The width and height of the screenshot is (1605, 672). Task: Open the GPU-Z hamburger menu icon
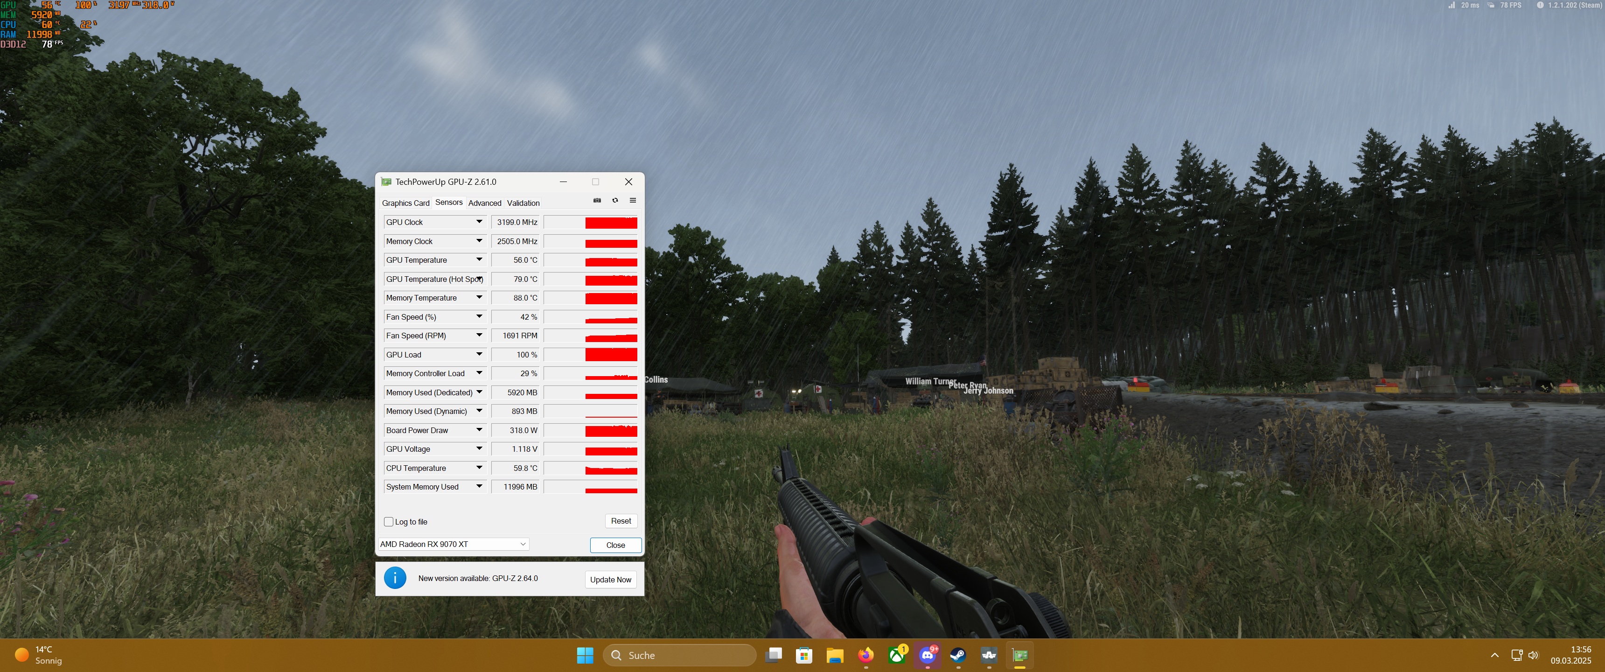[632, 200]
